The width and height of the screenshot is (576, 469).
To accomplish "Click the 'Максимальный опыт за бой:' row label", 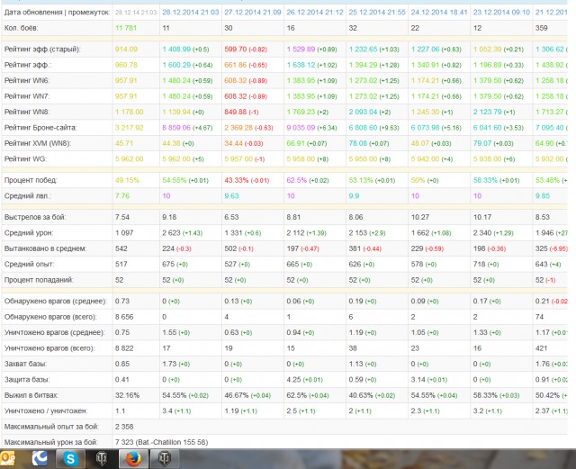I will point(51,427).
